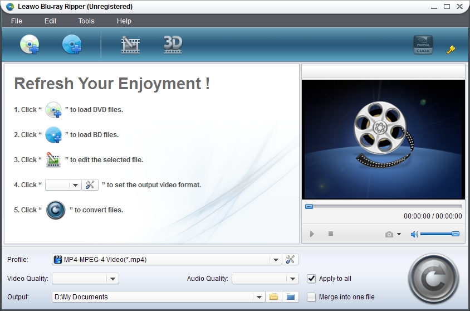
Task: Click the Load DVD toolbar icon
Action: (x=30, y=45)
